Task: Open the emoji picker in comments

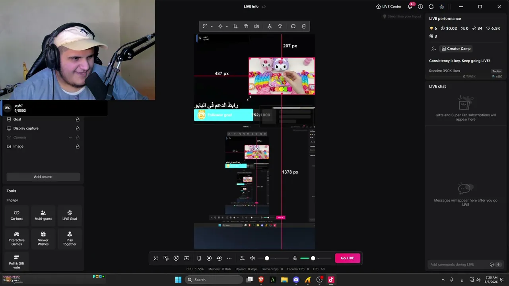Action: click(x=492, y=265)
